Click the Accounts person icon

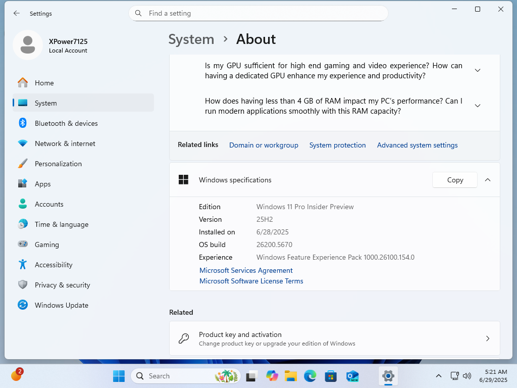coord(23,204)
